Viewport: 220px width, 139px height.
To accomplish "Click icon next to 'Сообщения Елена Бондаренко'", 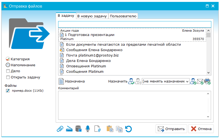I will tap(62, 50).
